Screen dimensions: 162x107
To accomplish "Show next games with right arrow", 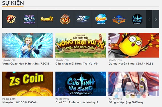I will point(156,19).
